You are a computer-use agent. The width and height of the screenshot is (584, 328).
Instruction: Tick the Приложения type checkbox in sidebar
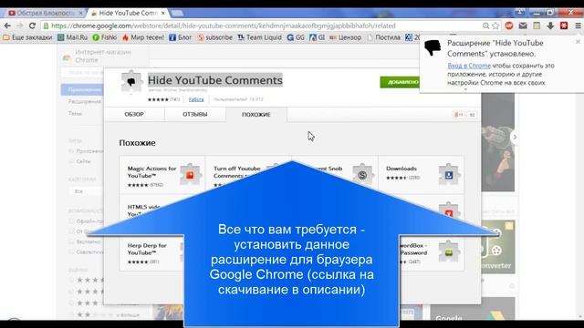point(71,151)
